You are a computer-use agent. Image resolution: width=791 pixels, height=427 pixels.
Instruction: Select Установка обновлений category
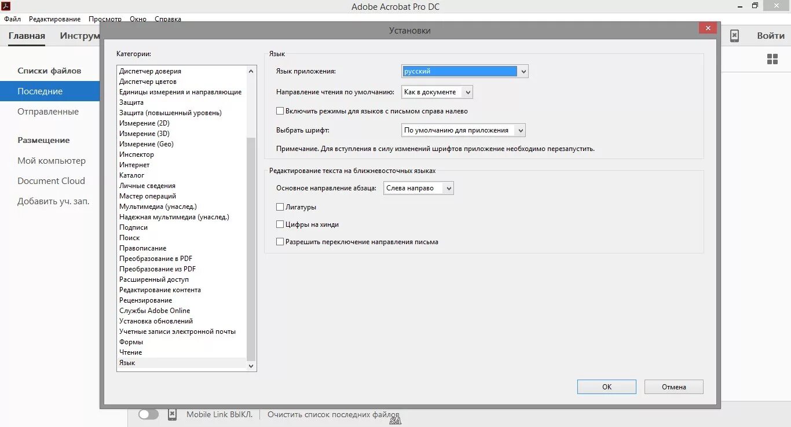[x=181, y=321]
